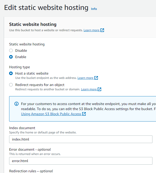Select the Disable radio button

point(11,50)
